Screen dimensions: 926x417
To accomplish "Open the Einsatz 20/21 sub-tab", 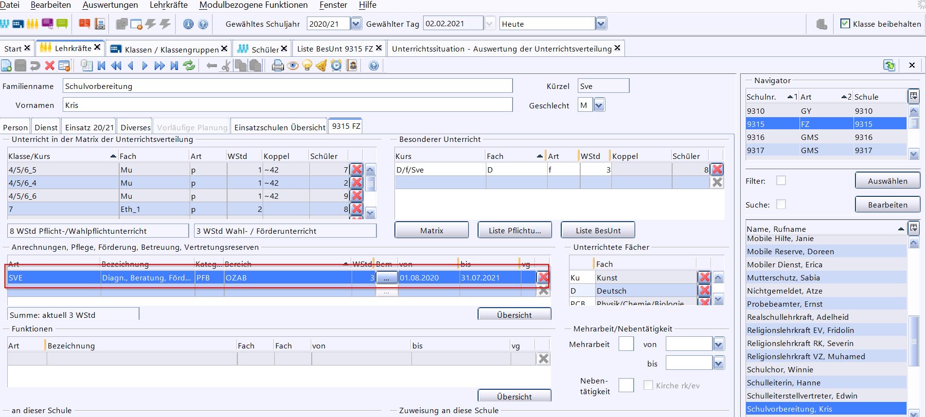I will [x=89, y=127].
